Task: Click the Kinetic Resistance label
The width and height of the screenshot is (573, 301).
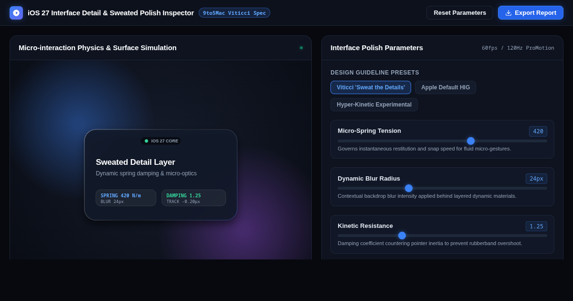Action: tap(365, 226)
